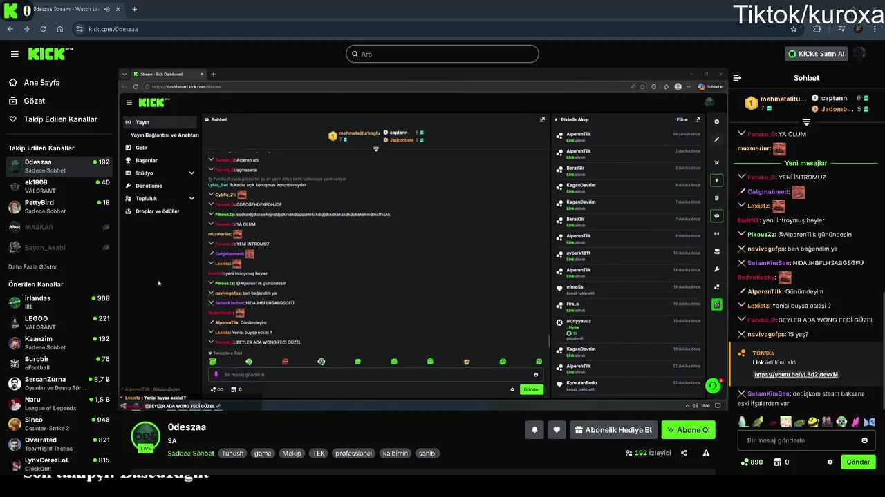Select the professionel tag
The width and height of the screenshot is (885, 497).
(353, 454)
